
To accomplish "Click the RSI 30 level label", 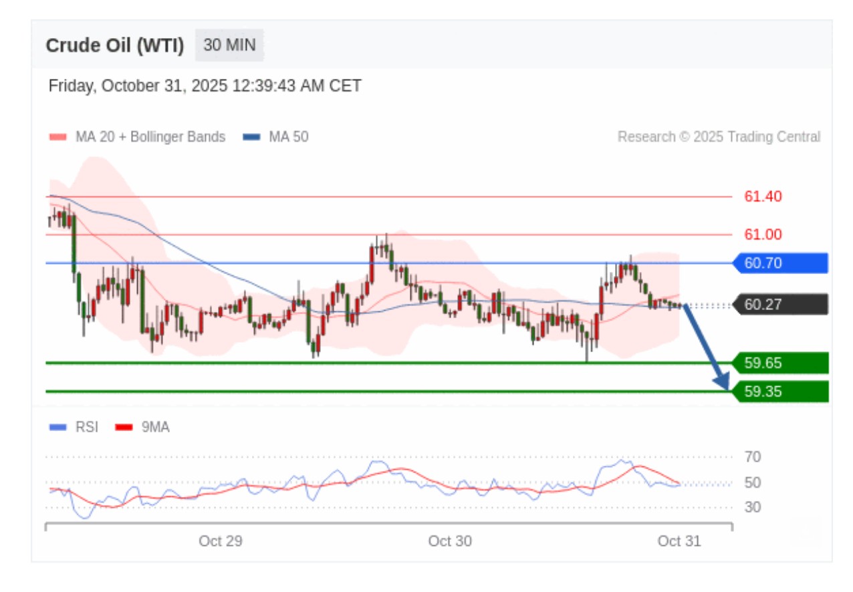I will coord(752,507).
